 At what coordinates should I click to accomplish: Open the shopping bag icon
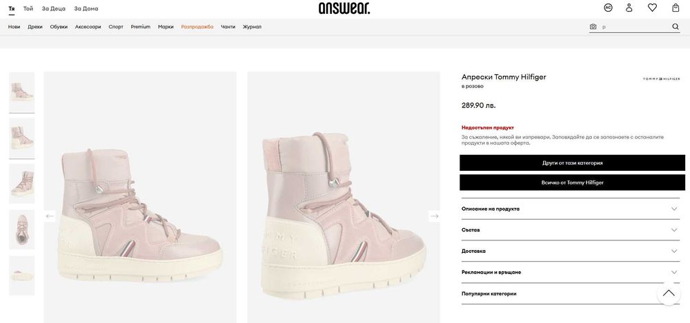(675, 8)
